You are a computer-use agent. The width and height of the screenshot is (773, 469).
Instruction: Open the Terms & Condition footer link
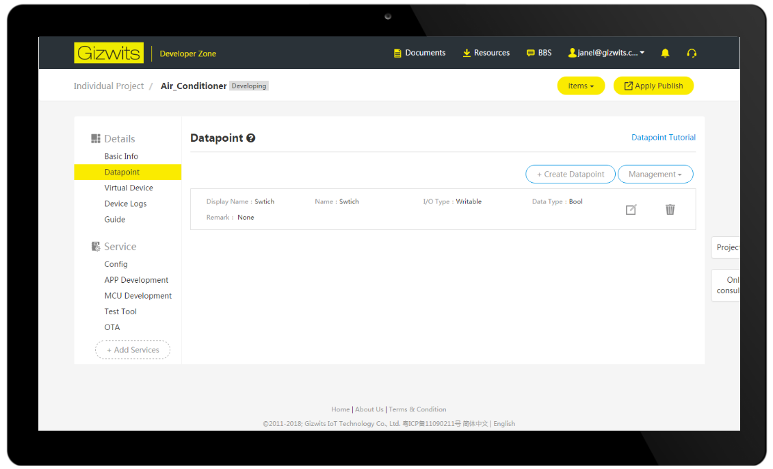(x=417, y=409)
